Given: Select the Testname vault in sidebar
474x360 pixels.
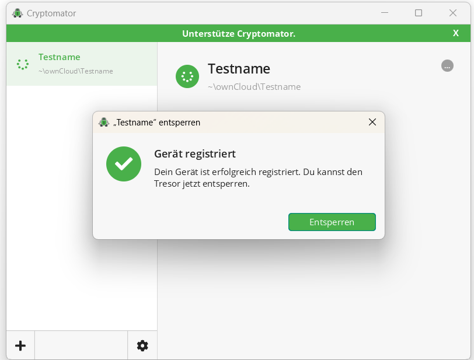Looking at the screenshot, I should [x=82, y=64].
